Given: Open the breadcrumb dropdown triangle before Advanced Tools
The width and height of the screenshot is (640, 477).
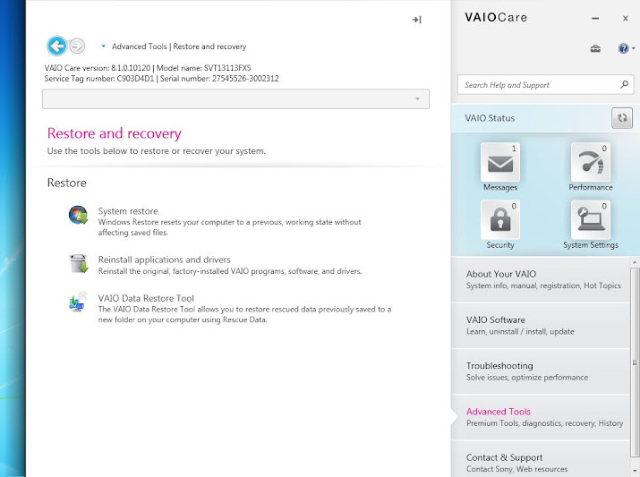Looking at the screenshot, I should (103, 47).
